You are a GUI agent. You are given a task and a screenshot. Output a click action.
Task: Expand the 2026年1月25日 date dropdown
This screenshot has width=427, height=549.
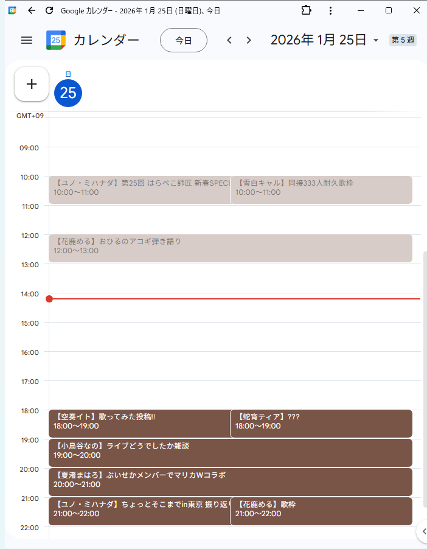click(x=375, y=41)
